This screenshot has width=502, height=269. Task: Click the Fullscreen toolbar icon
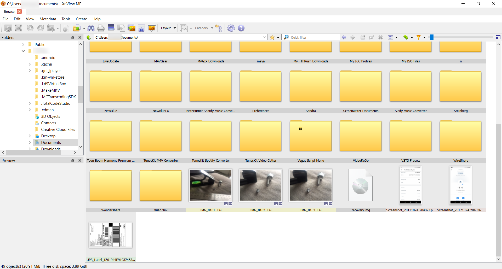point(18,28)
